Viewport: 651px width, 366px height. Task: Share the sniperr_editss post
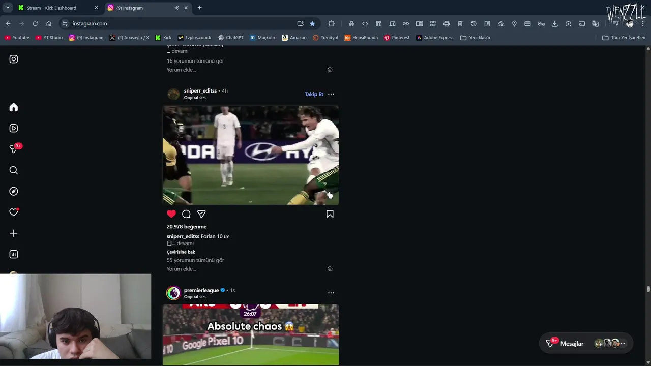click(x=201, y=214)
